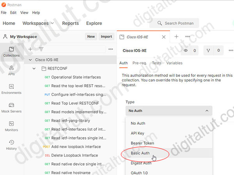Open a new tab with plus icon
This screenshot has height=175, width=234.
coord(176,37)
